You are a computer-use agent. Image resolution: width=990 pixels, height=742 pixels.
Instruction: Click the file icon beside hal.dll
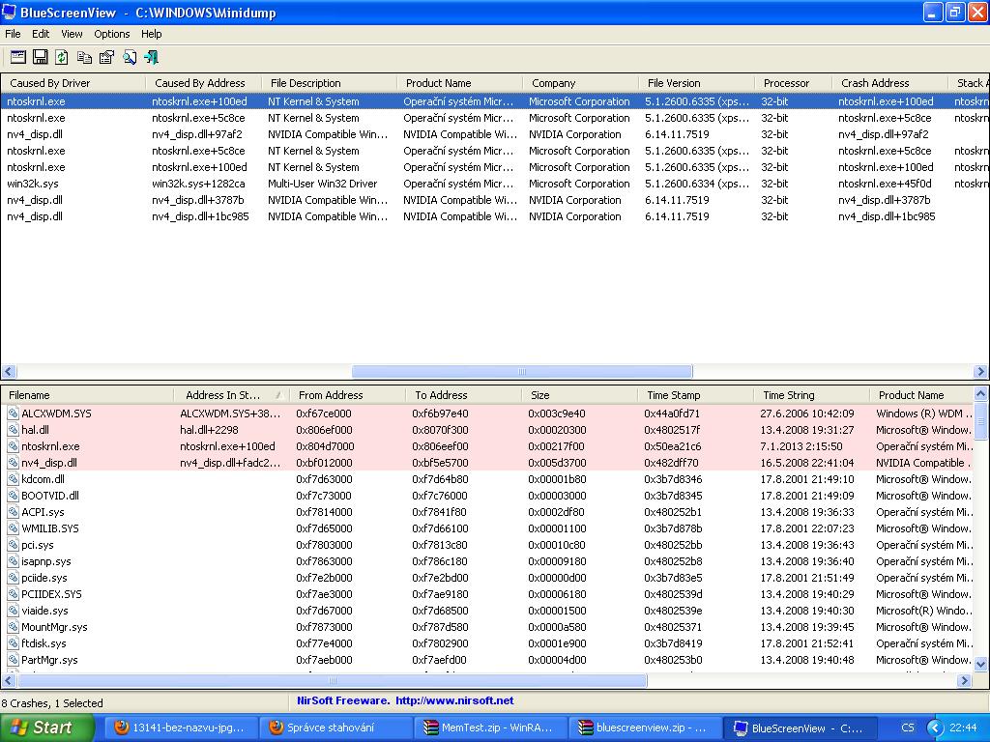pos(13,430)
